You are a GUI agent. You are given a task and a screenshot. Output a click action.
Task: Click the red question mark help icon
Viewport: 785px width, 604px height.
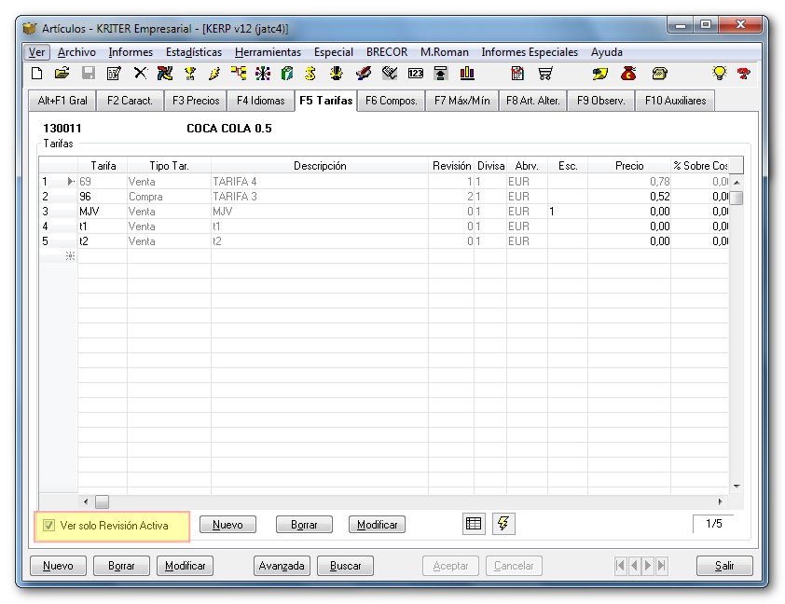(x=744, y=74)
